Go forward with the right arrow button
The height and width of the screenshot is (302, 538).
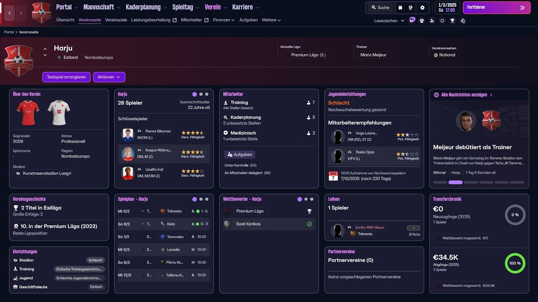21,13
